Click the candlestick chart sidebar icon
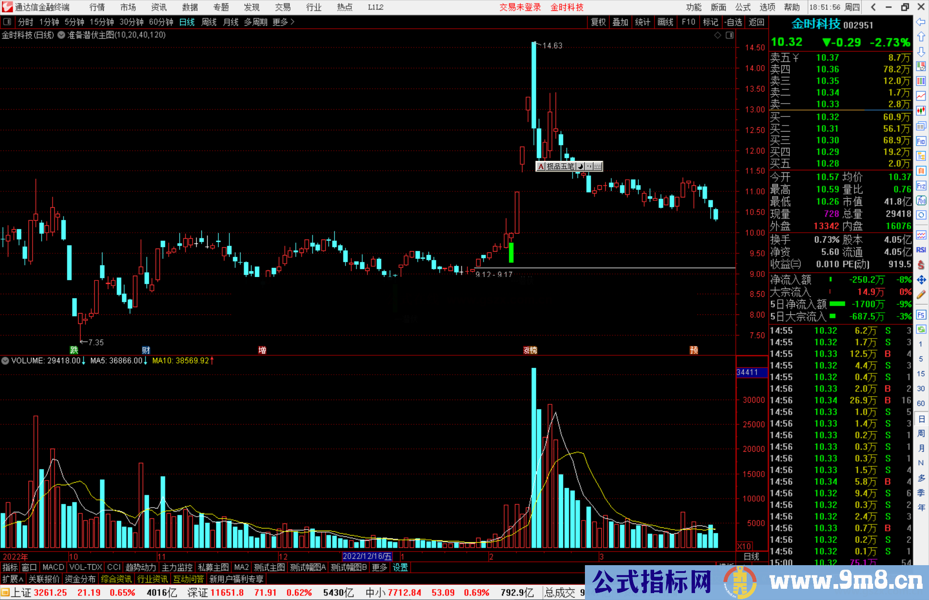Image resolution: width=929 pixels, height=600 pixels. (921, 111)
